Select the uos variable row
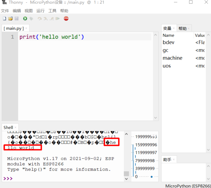The image size is (211, 188). [x=184, y=66]
